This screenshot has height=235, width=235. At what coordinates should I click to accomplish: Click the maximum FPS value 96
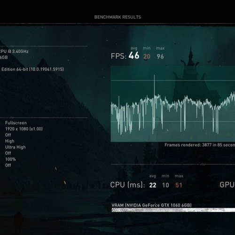coord(160,56)
